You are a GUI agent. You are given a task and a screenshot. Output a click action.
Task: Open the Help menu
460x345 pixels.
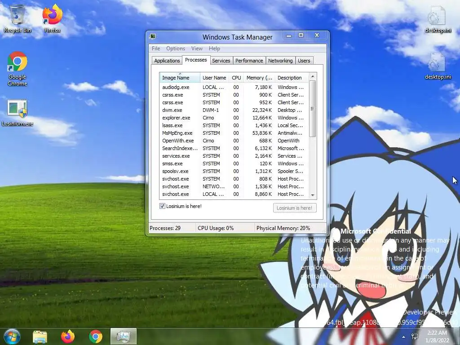(x=214, y=49)
